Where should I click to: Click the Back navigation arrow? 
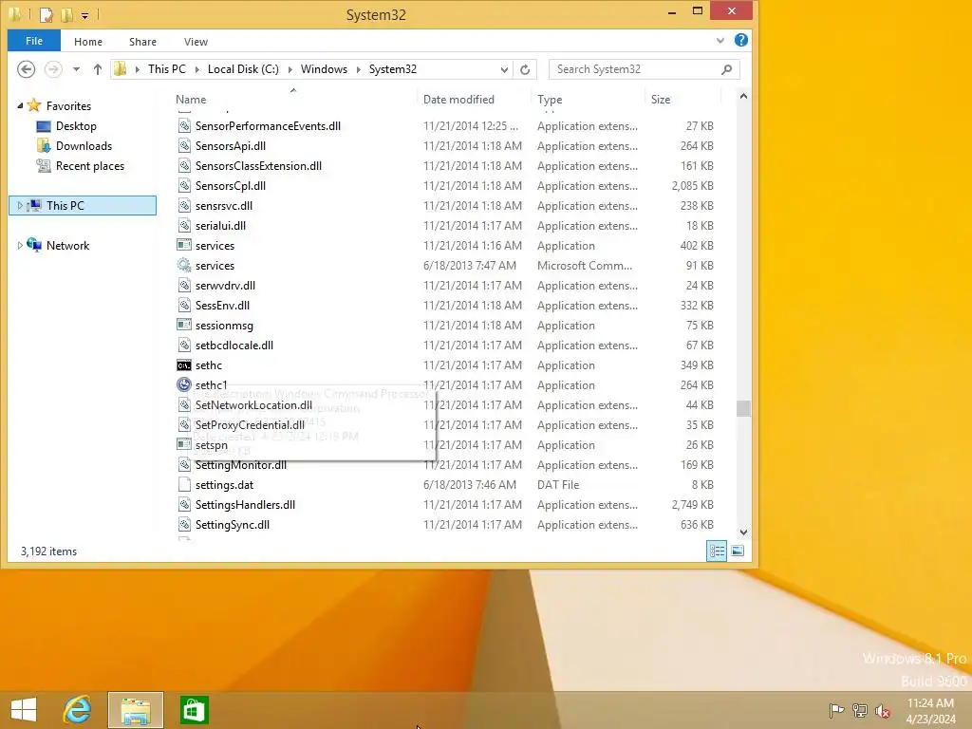pos(26,69)
